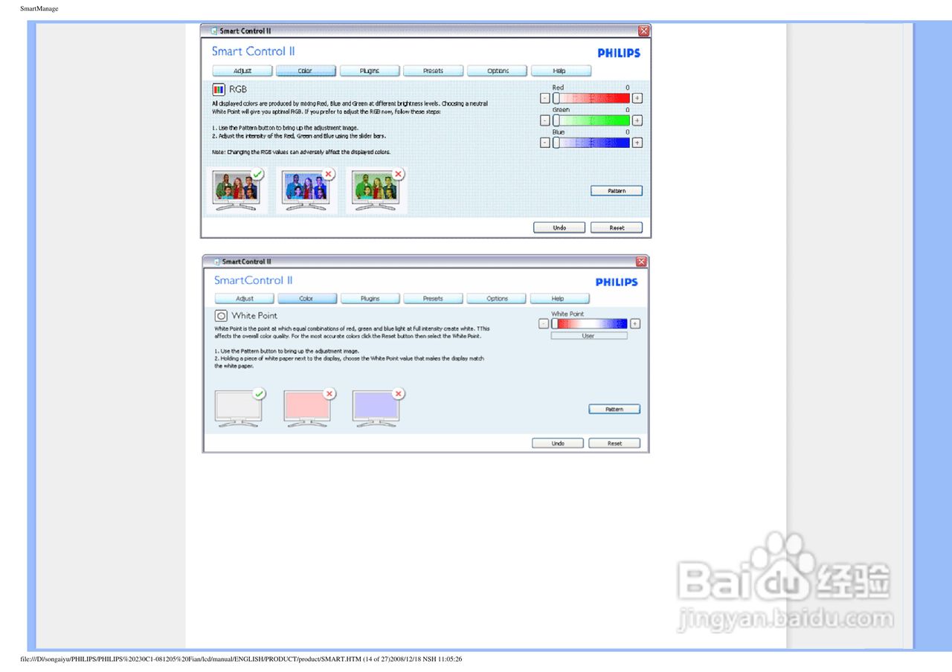
Task: Close the White Point SmartControl II window
Action: (642, 262)
